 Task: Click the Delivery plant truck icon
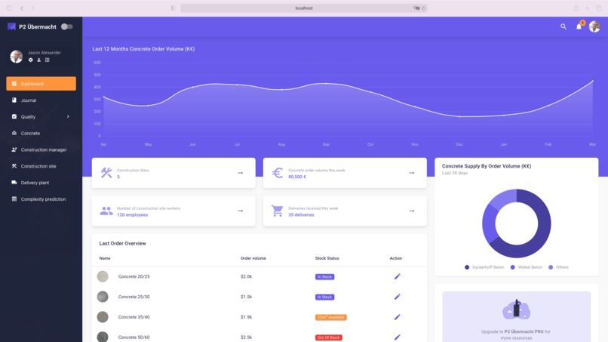[14, 183]
